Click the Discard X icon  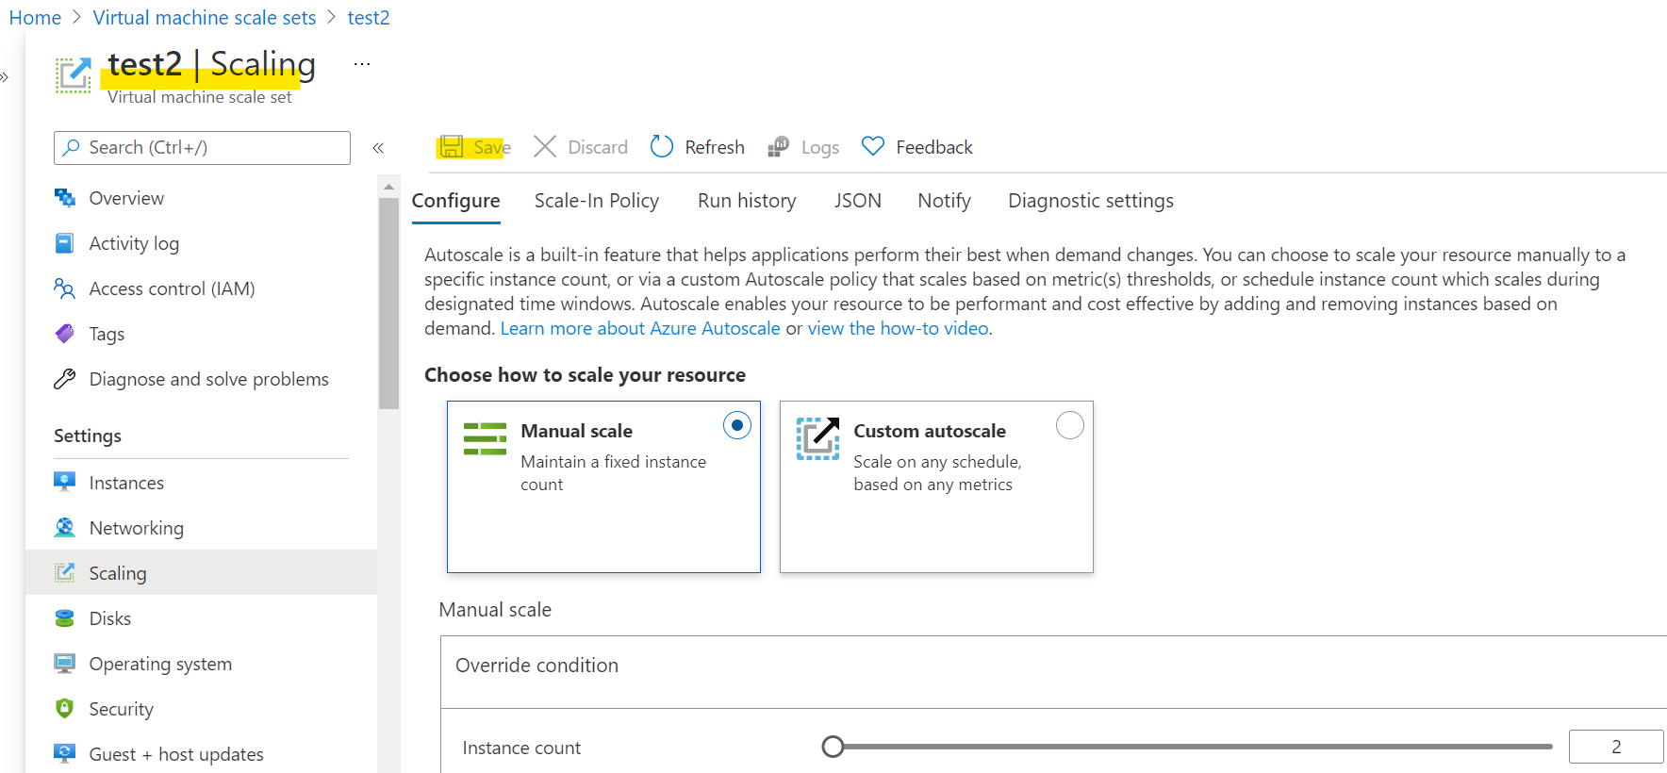545,146
